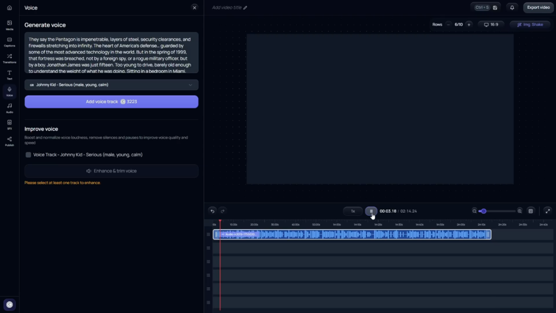Grab drag handle of the fifth timeline row
The image size is (556, 313).
208,289
